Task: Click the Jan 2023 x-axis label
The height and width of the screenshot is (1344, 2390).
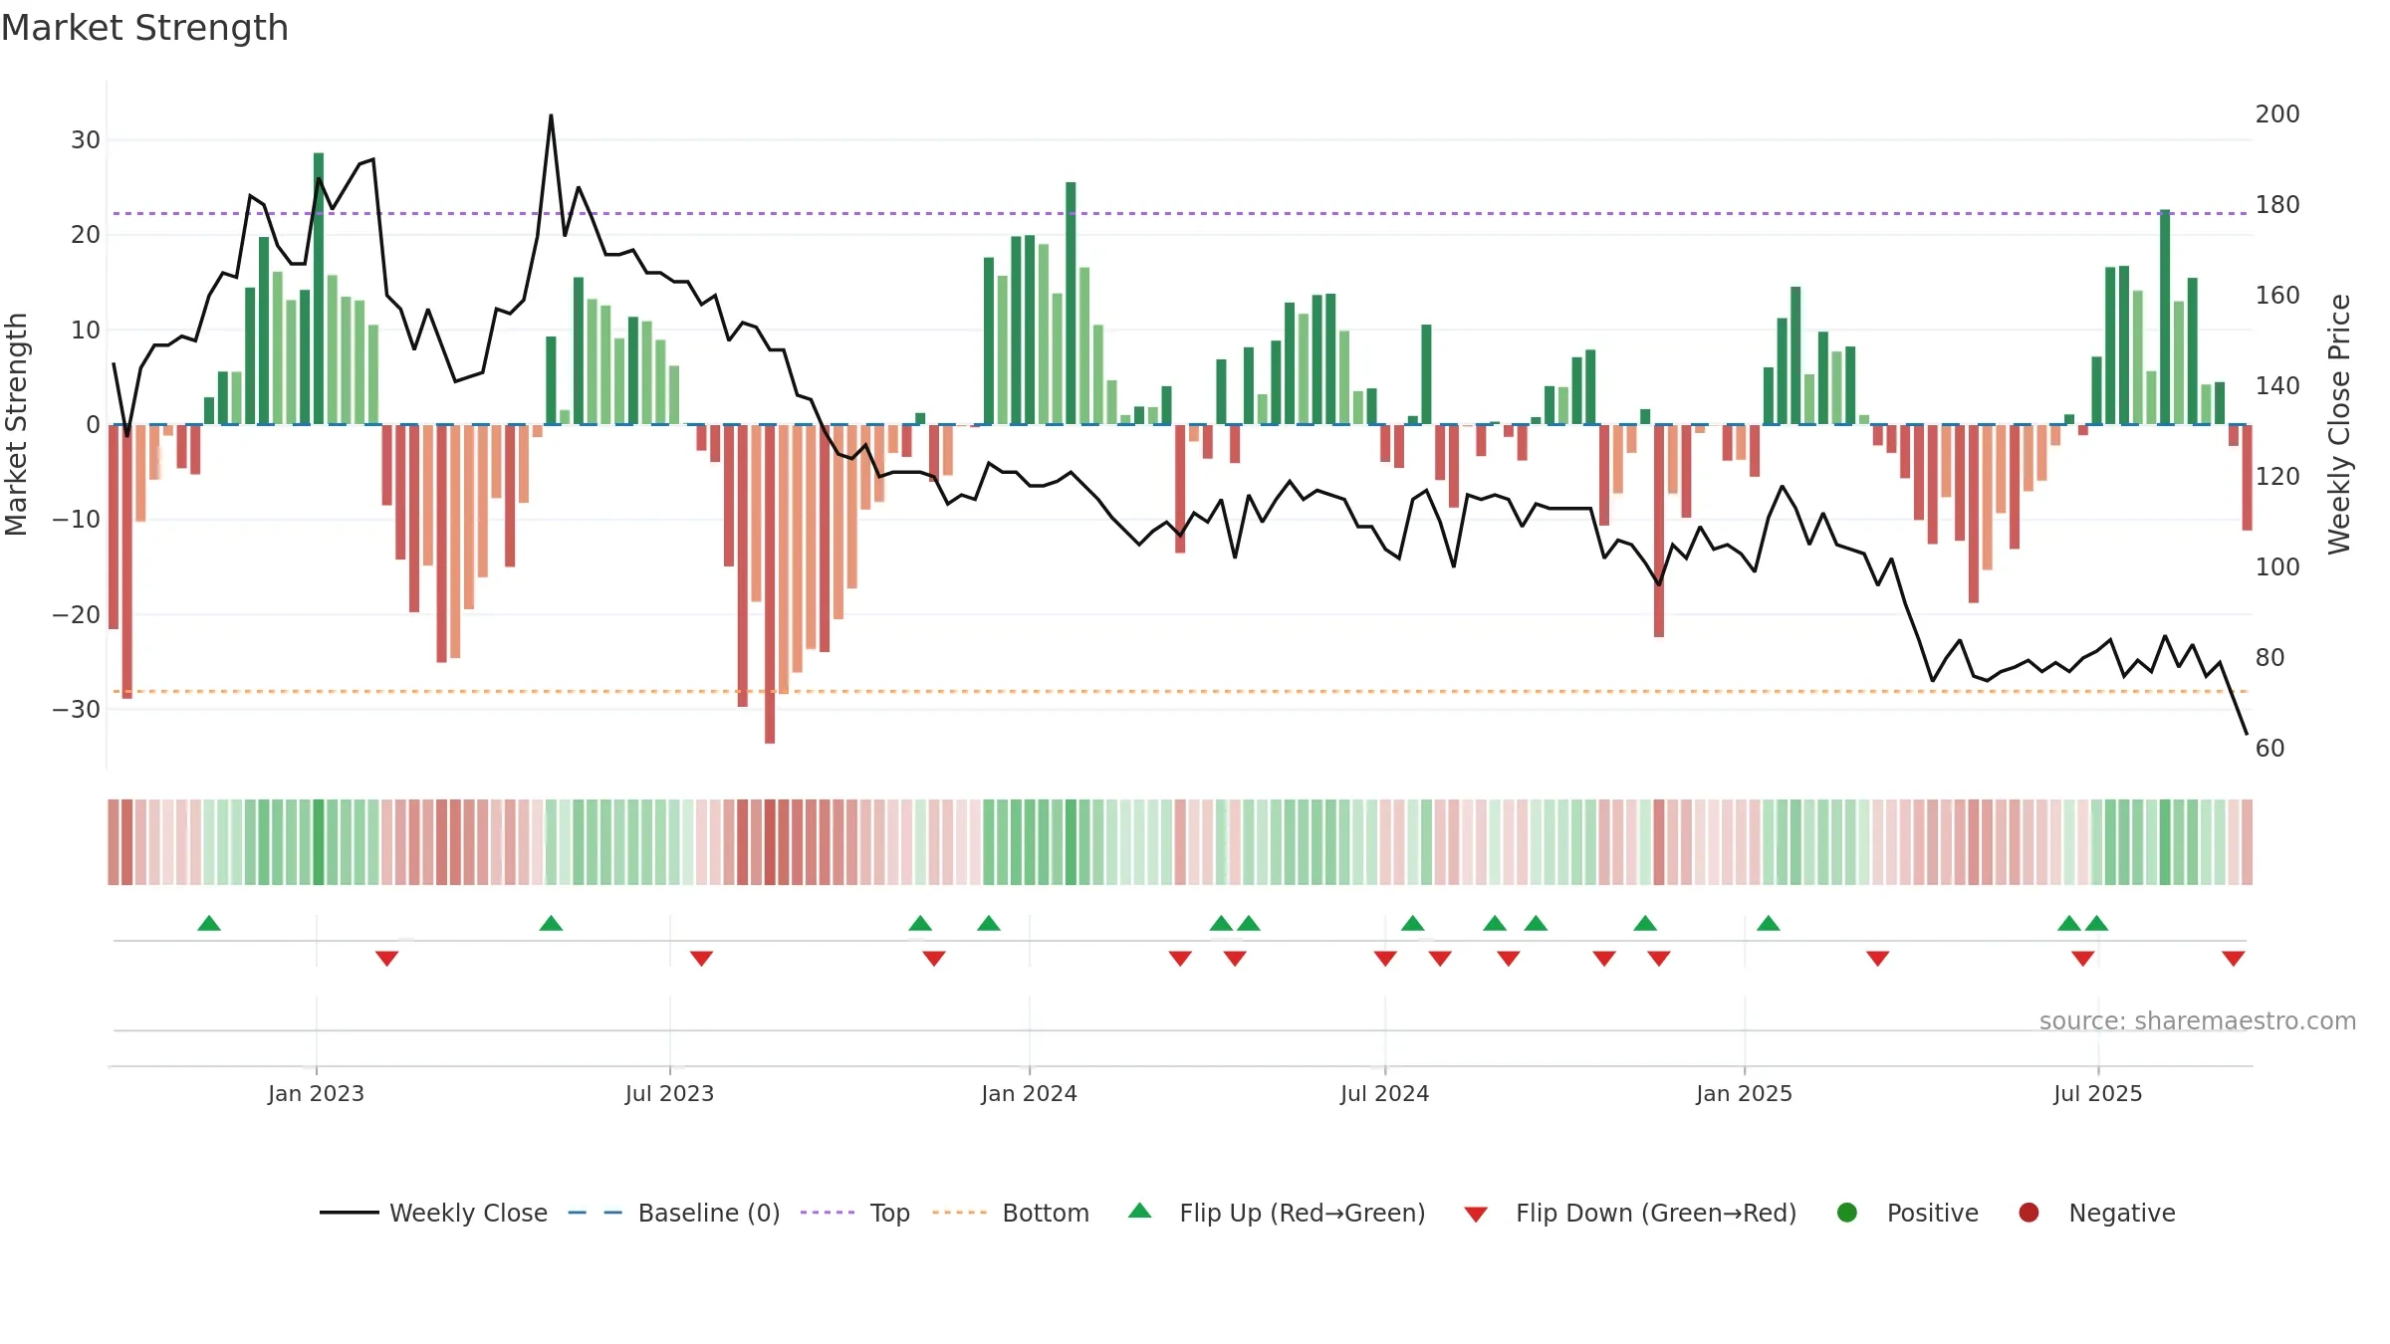Action: 316,1094
